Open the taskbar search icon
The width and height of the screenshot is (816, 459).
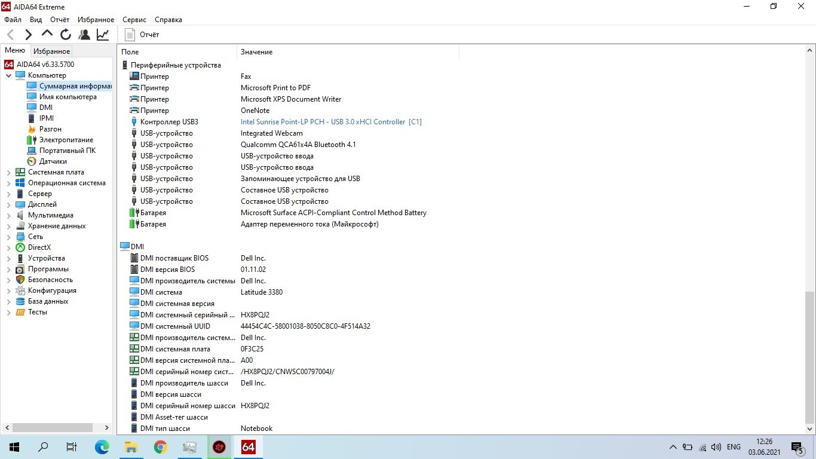click(43, 447)
